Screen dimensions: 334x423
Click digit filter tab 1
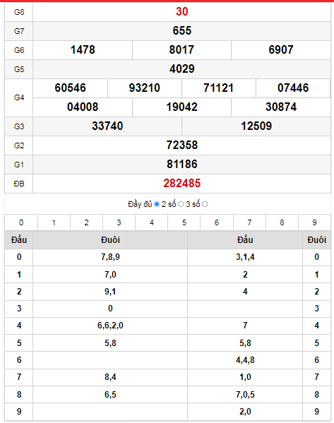[x=54, y=222]
